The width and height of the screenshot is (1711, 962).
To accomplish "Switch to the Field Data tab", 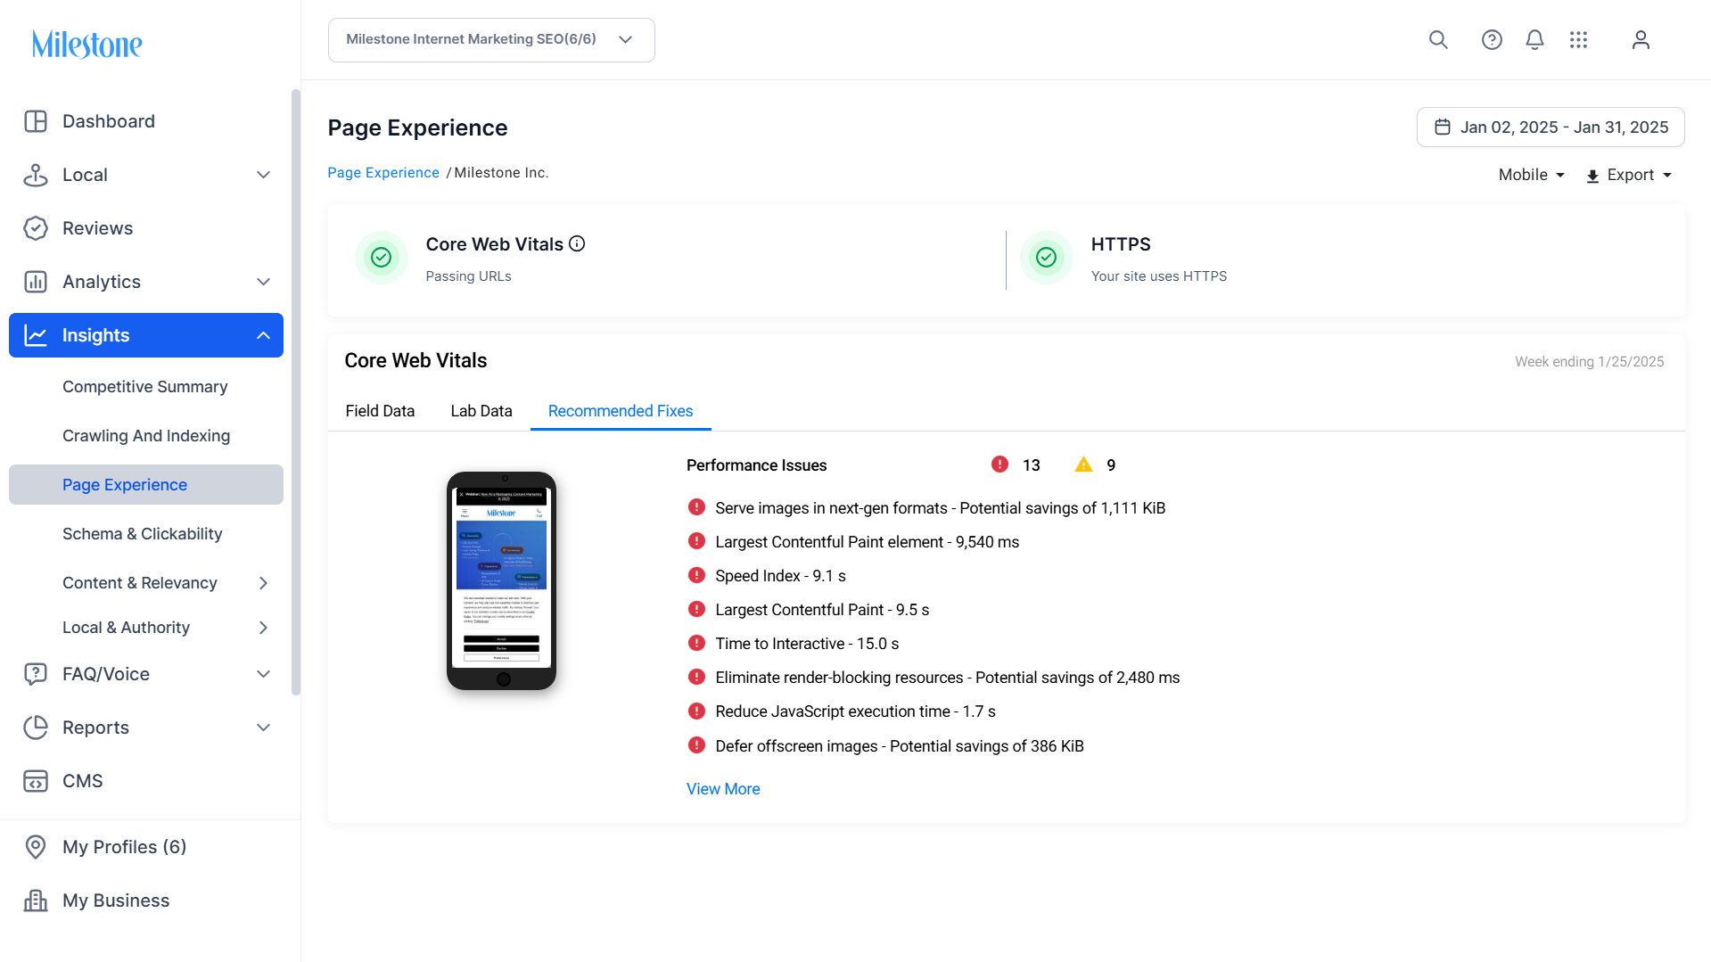I will coord(380,411).
